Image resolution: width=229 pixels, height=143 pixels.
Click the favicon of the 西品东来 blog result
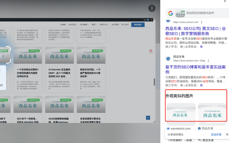[168, 59]
